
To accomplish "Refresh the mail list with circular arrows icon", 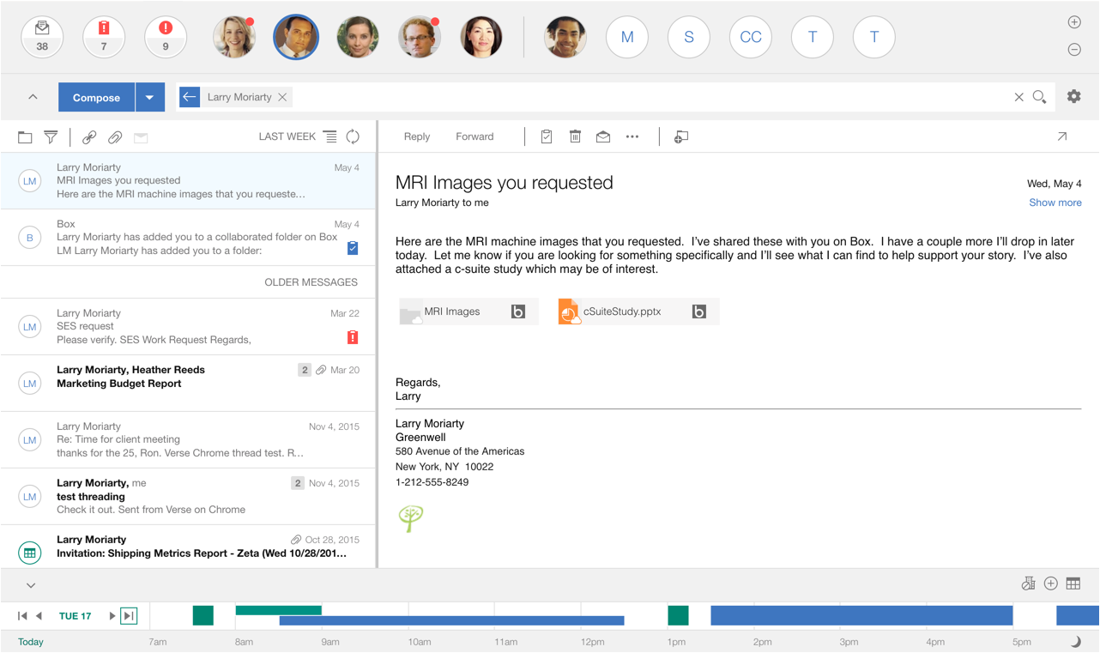I will click(353, 136).
